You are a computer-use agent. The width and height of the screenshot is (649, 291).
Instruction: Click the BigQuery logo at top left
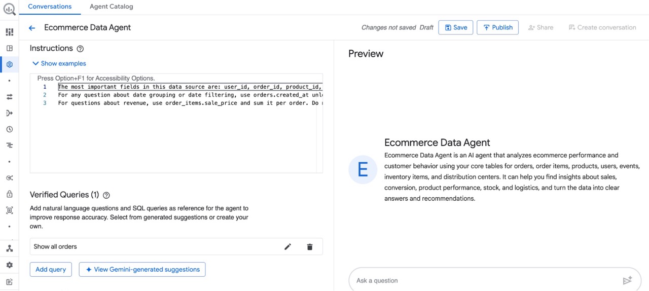pos(9,9)
